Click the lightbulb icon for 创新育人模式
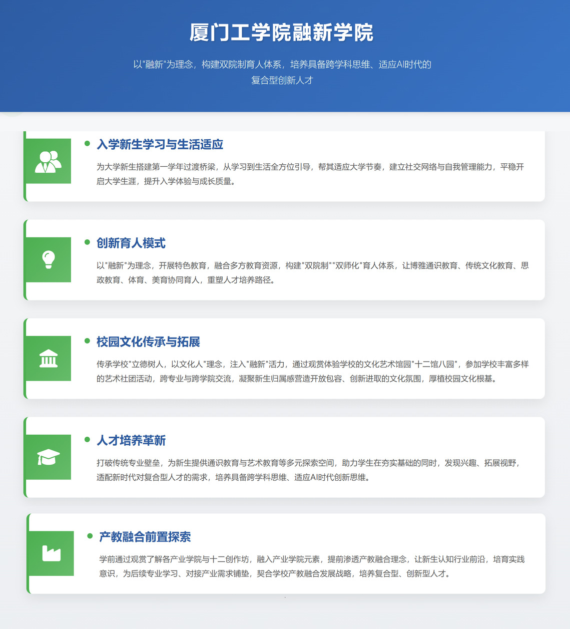570x629 pixels. 48,259
